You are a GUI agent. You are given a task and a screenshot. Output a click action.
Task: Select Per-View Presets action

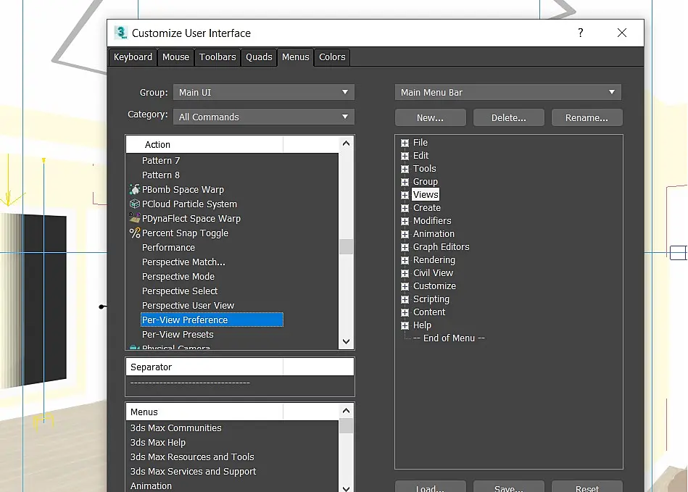[178, 334]
